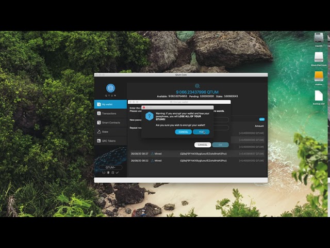Click the Qtum Core window title bar

(x=181, y=74)
